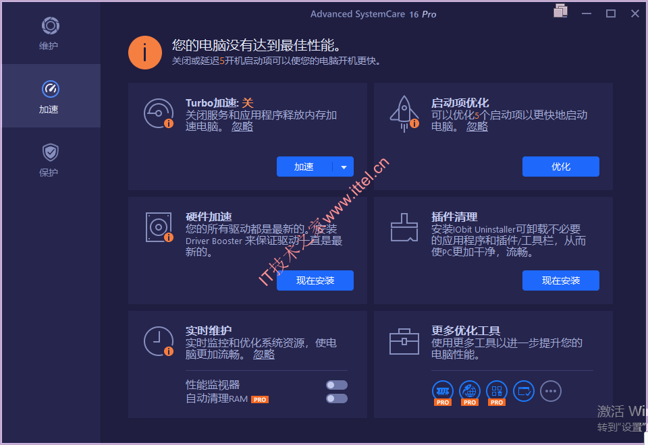Click the 硬件加速 title text
648x445 pixels.
(x=209, y=216)
